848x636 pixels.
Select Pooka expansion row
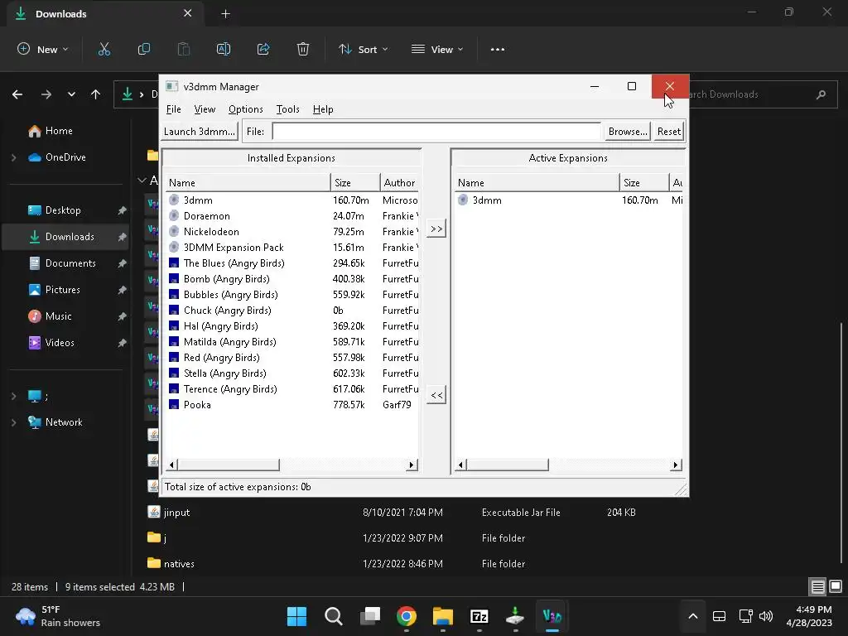point(292,404)
